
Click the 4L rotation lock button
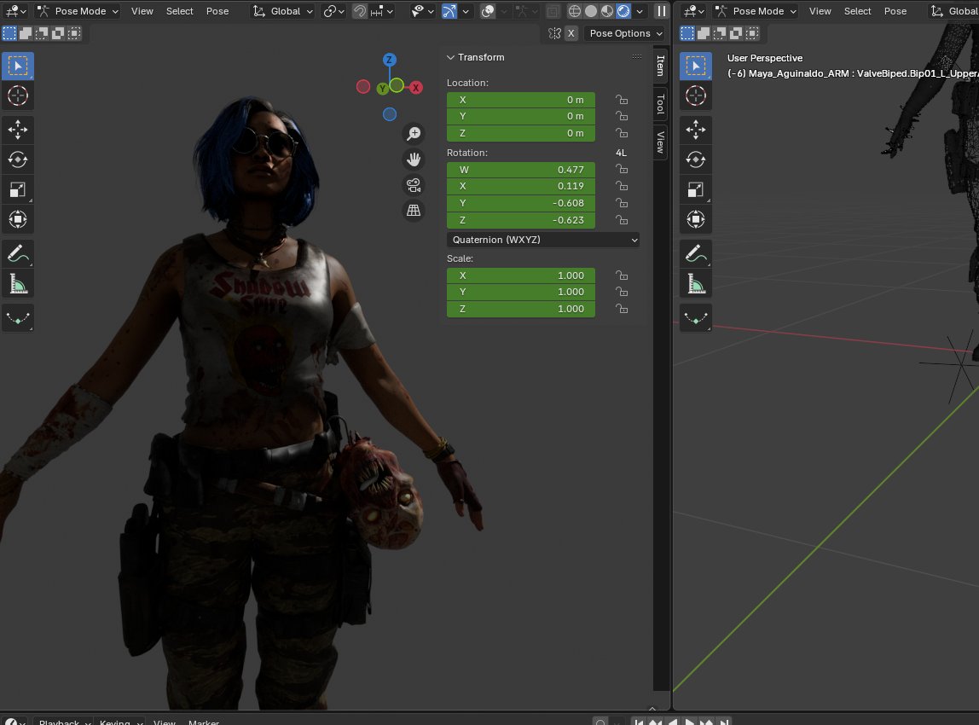pos(621,153)
